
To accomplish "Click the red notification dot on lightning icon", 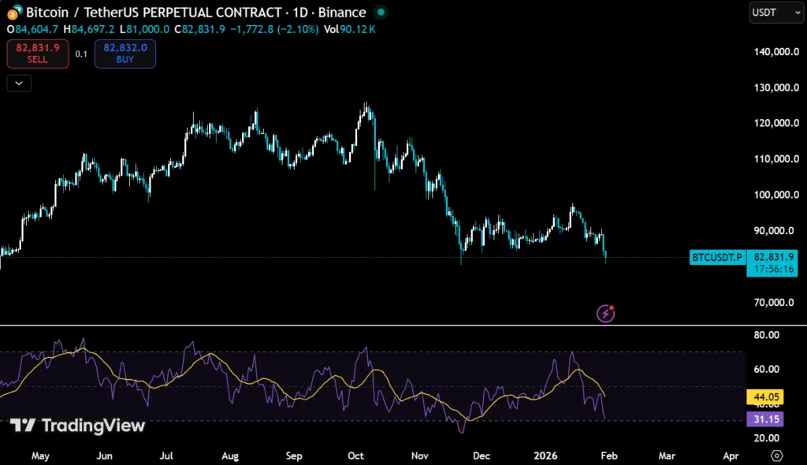I will click(x=612, y=306).
